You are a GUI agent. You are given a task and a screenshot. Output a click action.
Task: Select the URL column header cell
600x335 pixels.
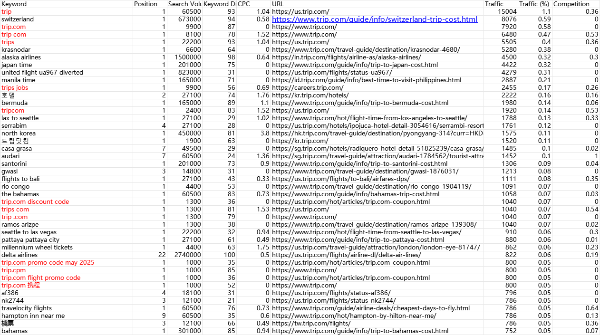click(x=278, y=4)
